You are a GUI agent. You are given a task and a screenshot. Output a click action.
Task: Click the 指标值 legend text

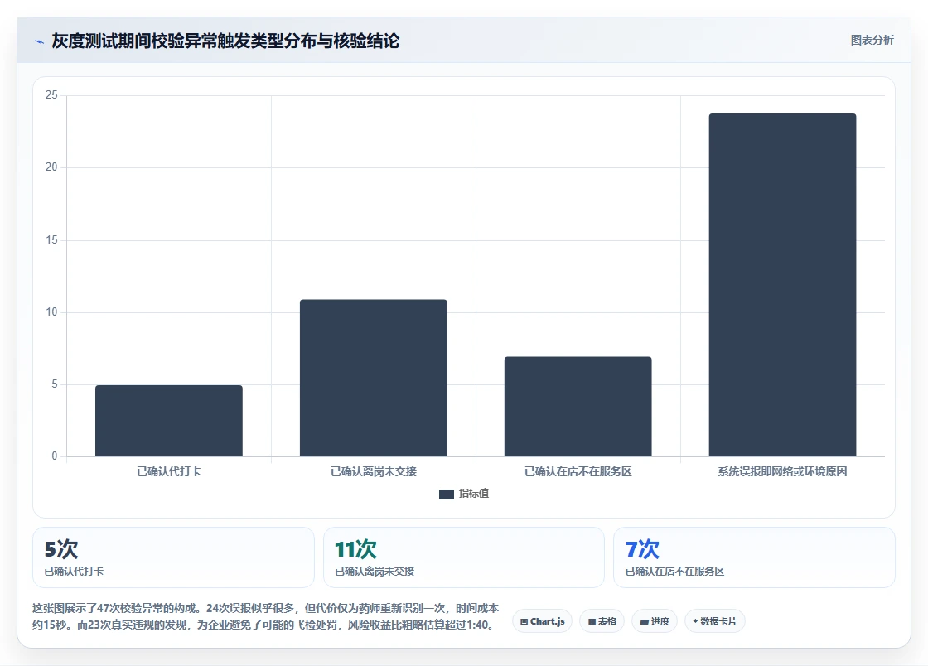point(473,494)
